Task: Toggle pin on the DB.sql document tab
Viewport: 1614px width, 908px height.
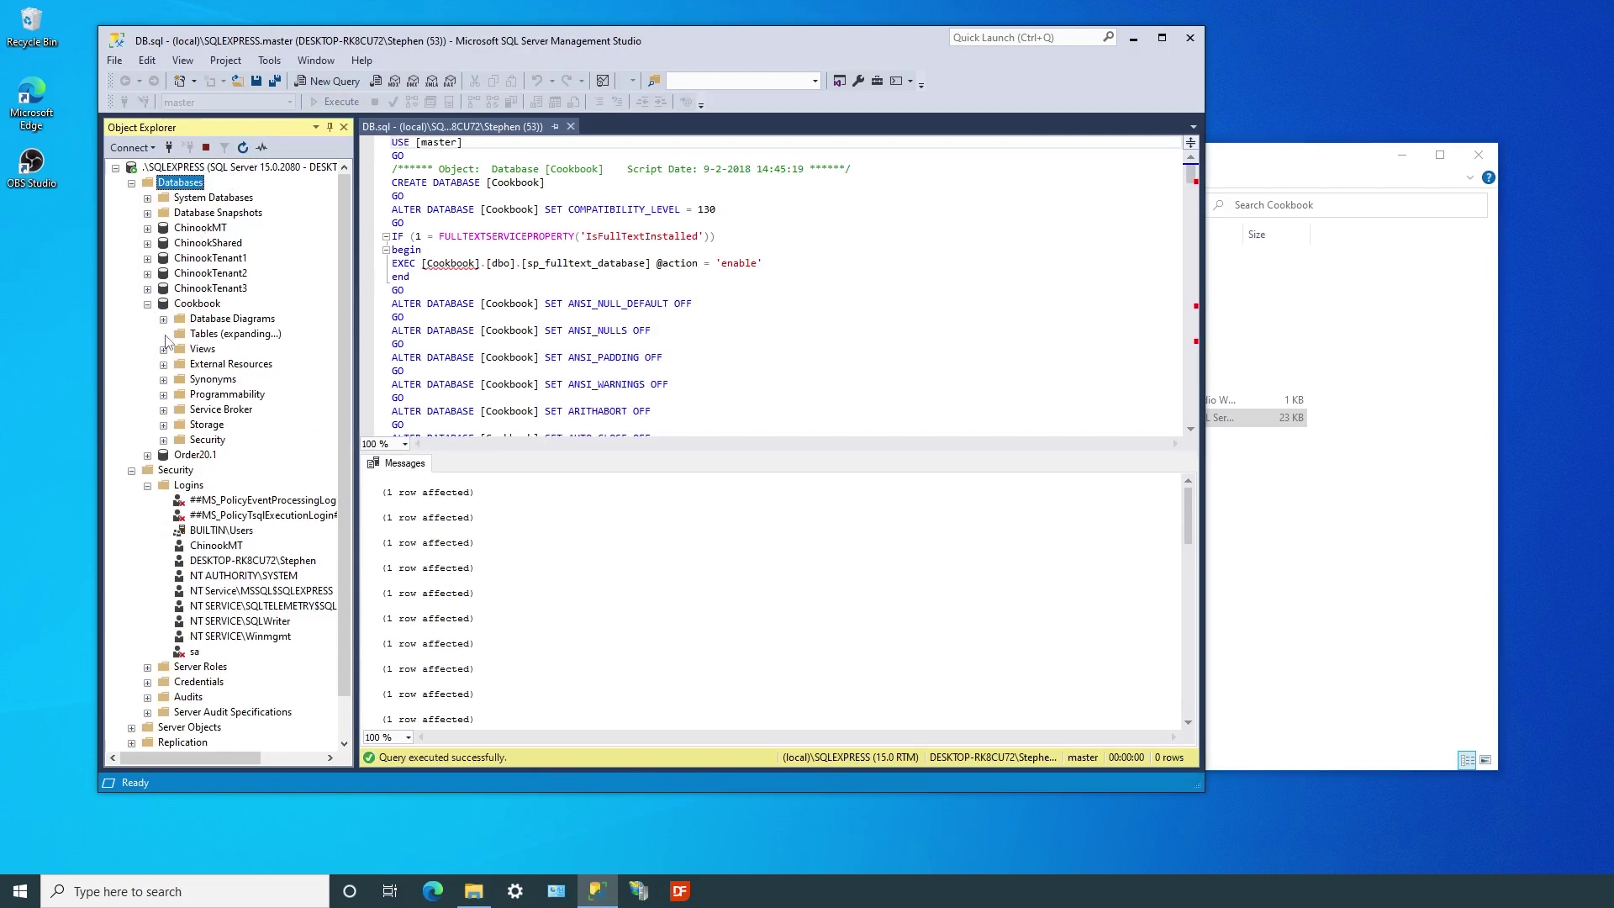Action: tap(555, 126)
